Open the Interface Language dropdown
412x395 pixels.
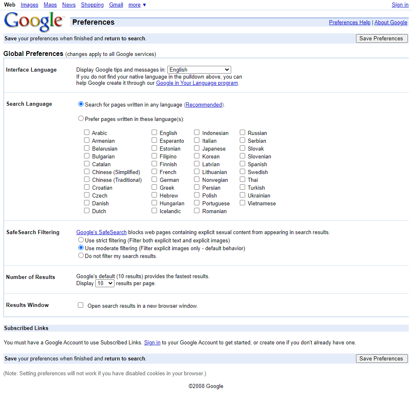199,70
